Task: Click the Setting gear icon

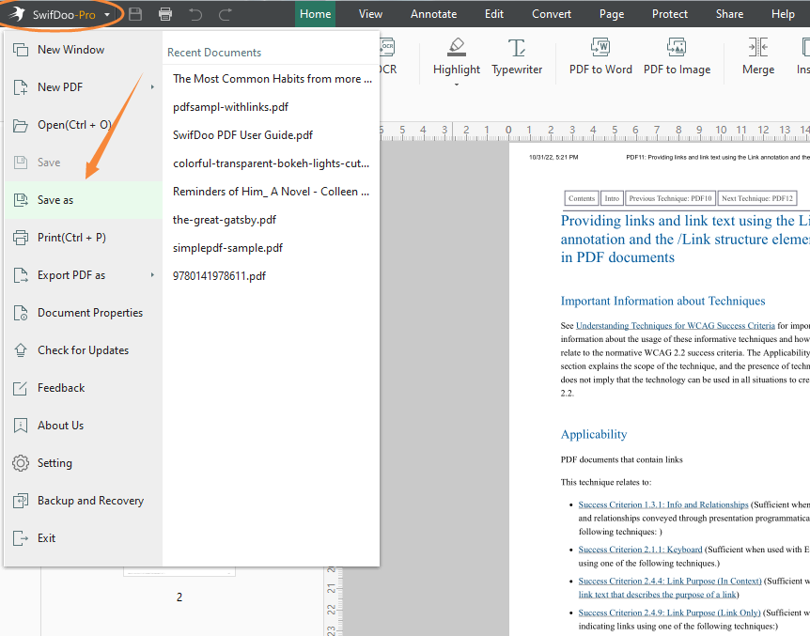Action: [x=20, y=463]
